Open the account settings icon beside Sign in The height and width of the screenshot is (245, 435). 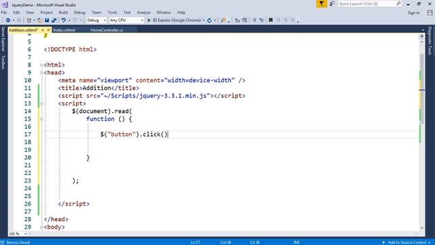coord(430,13)
